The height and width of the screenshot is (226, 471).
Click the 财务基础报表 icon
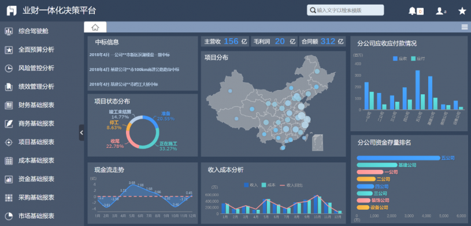(9, 105)
